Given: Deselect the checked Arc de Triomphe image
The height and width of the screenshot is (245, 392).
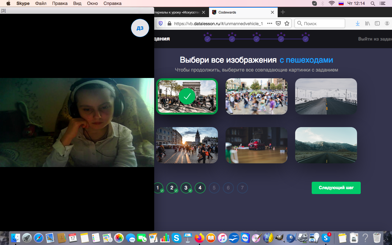Looking at the screenshot, I should tap(187, 96).
